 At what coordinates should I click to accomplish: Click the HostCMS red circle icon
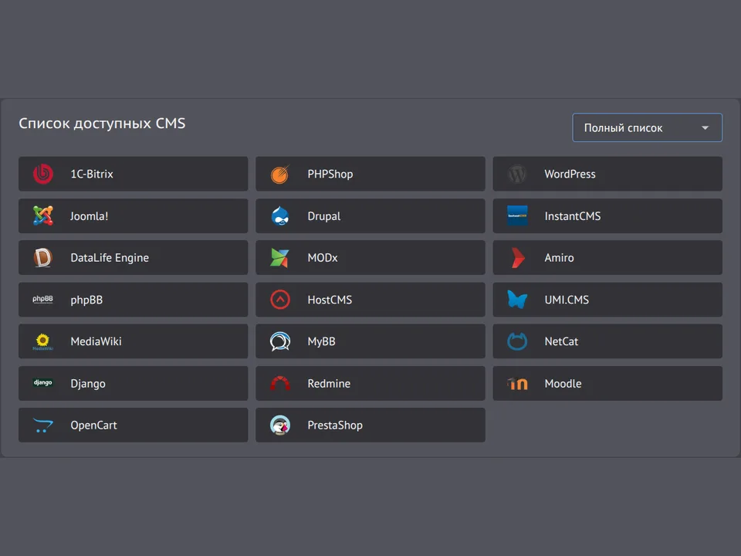[x=280, y=300]
